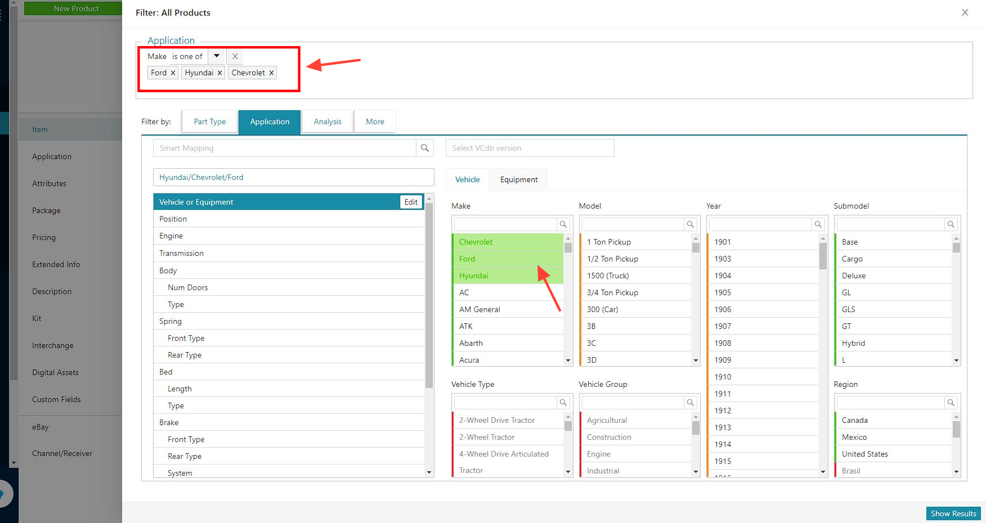Screen dimensions: 986x523
Task: Select year 1905 in Year list
Action: 763,292
